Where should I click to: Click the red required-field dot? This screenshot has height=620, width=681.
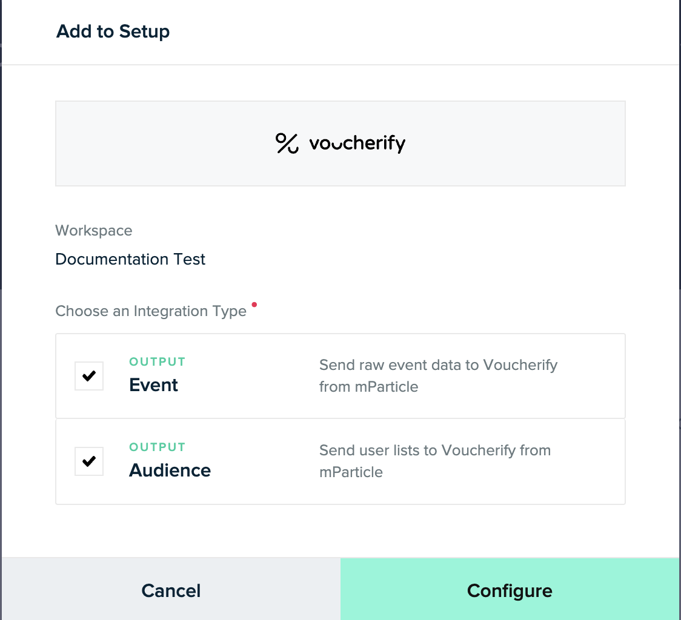tap(254, 304)
